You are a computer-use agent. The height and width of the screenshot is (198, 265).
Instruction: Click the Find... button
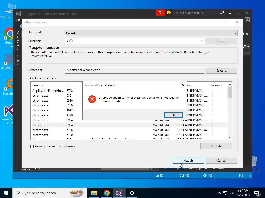pyautogui.click(x=222, y=41)
